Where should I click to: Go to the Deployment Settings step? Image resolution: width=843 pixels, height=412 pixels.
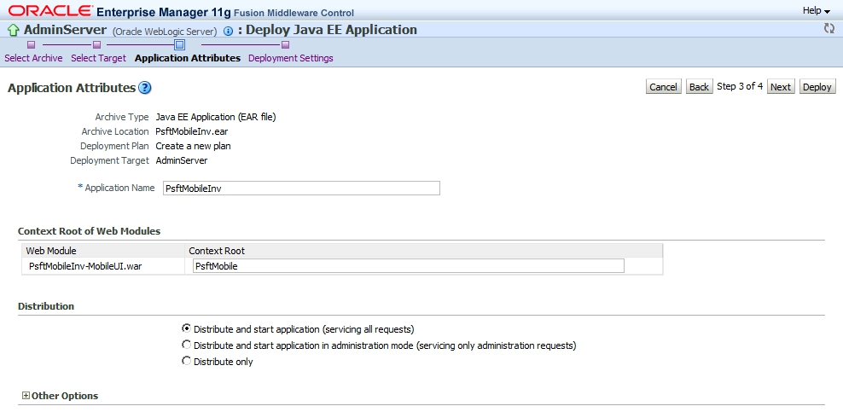pyautogui.click(x=291, y=58)
